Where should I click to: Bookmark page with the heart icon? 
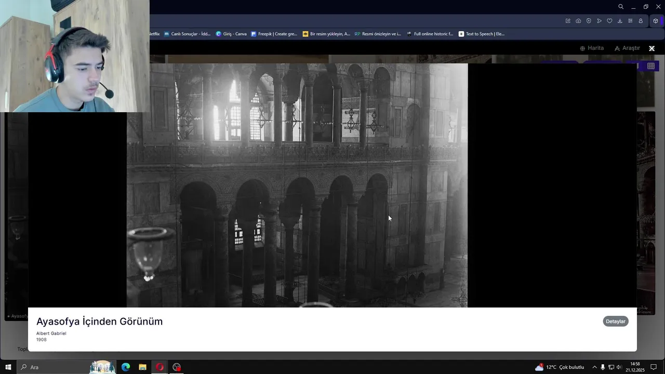[609, 21]
